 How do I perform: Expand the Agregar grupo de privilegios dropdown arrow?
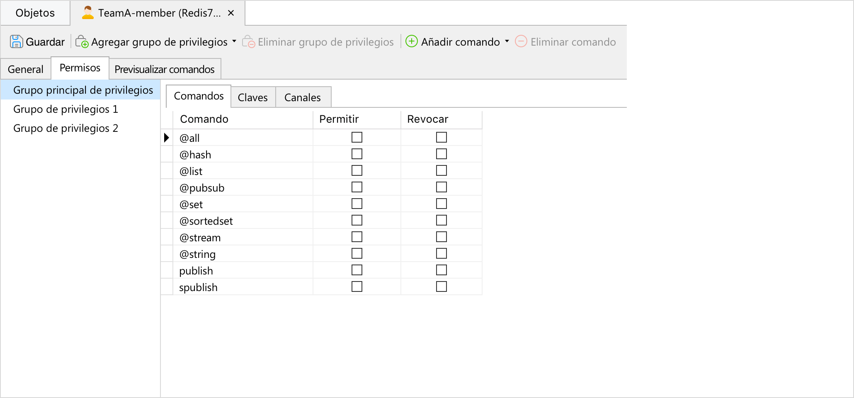(234, 41)
